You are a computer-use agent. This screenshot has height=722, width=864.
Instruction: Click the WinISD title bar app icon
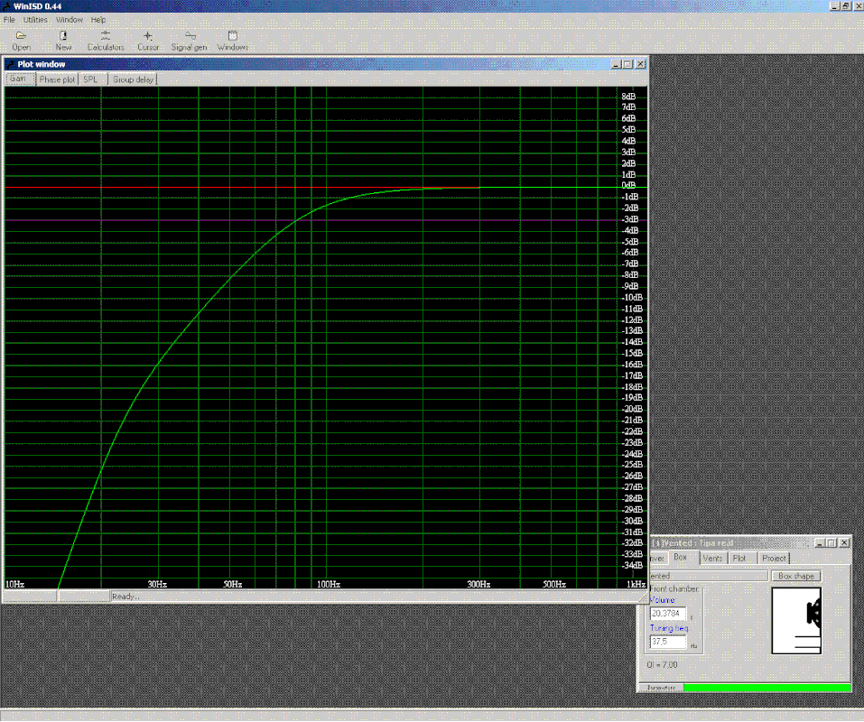6,6
